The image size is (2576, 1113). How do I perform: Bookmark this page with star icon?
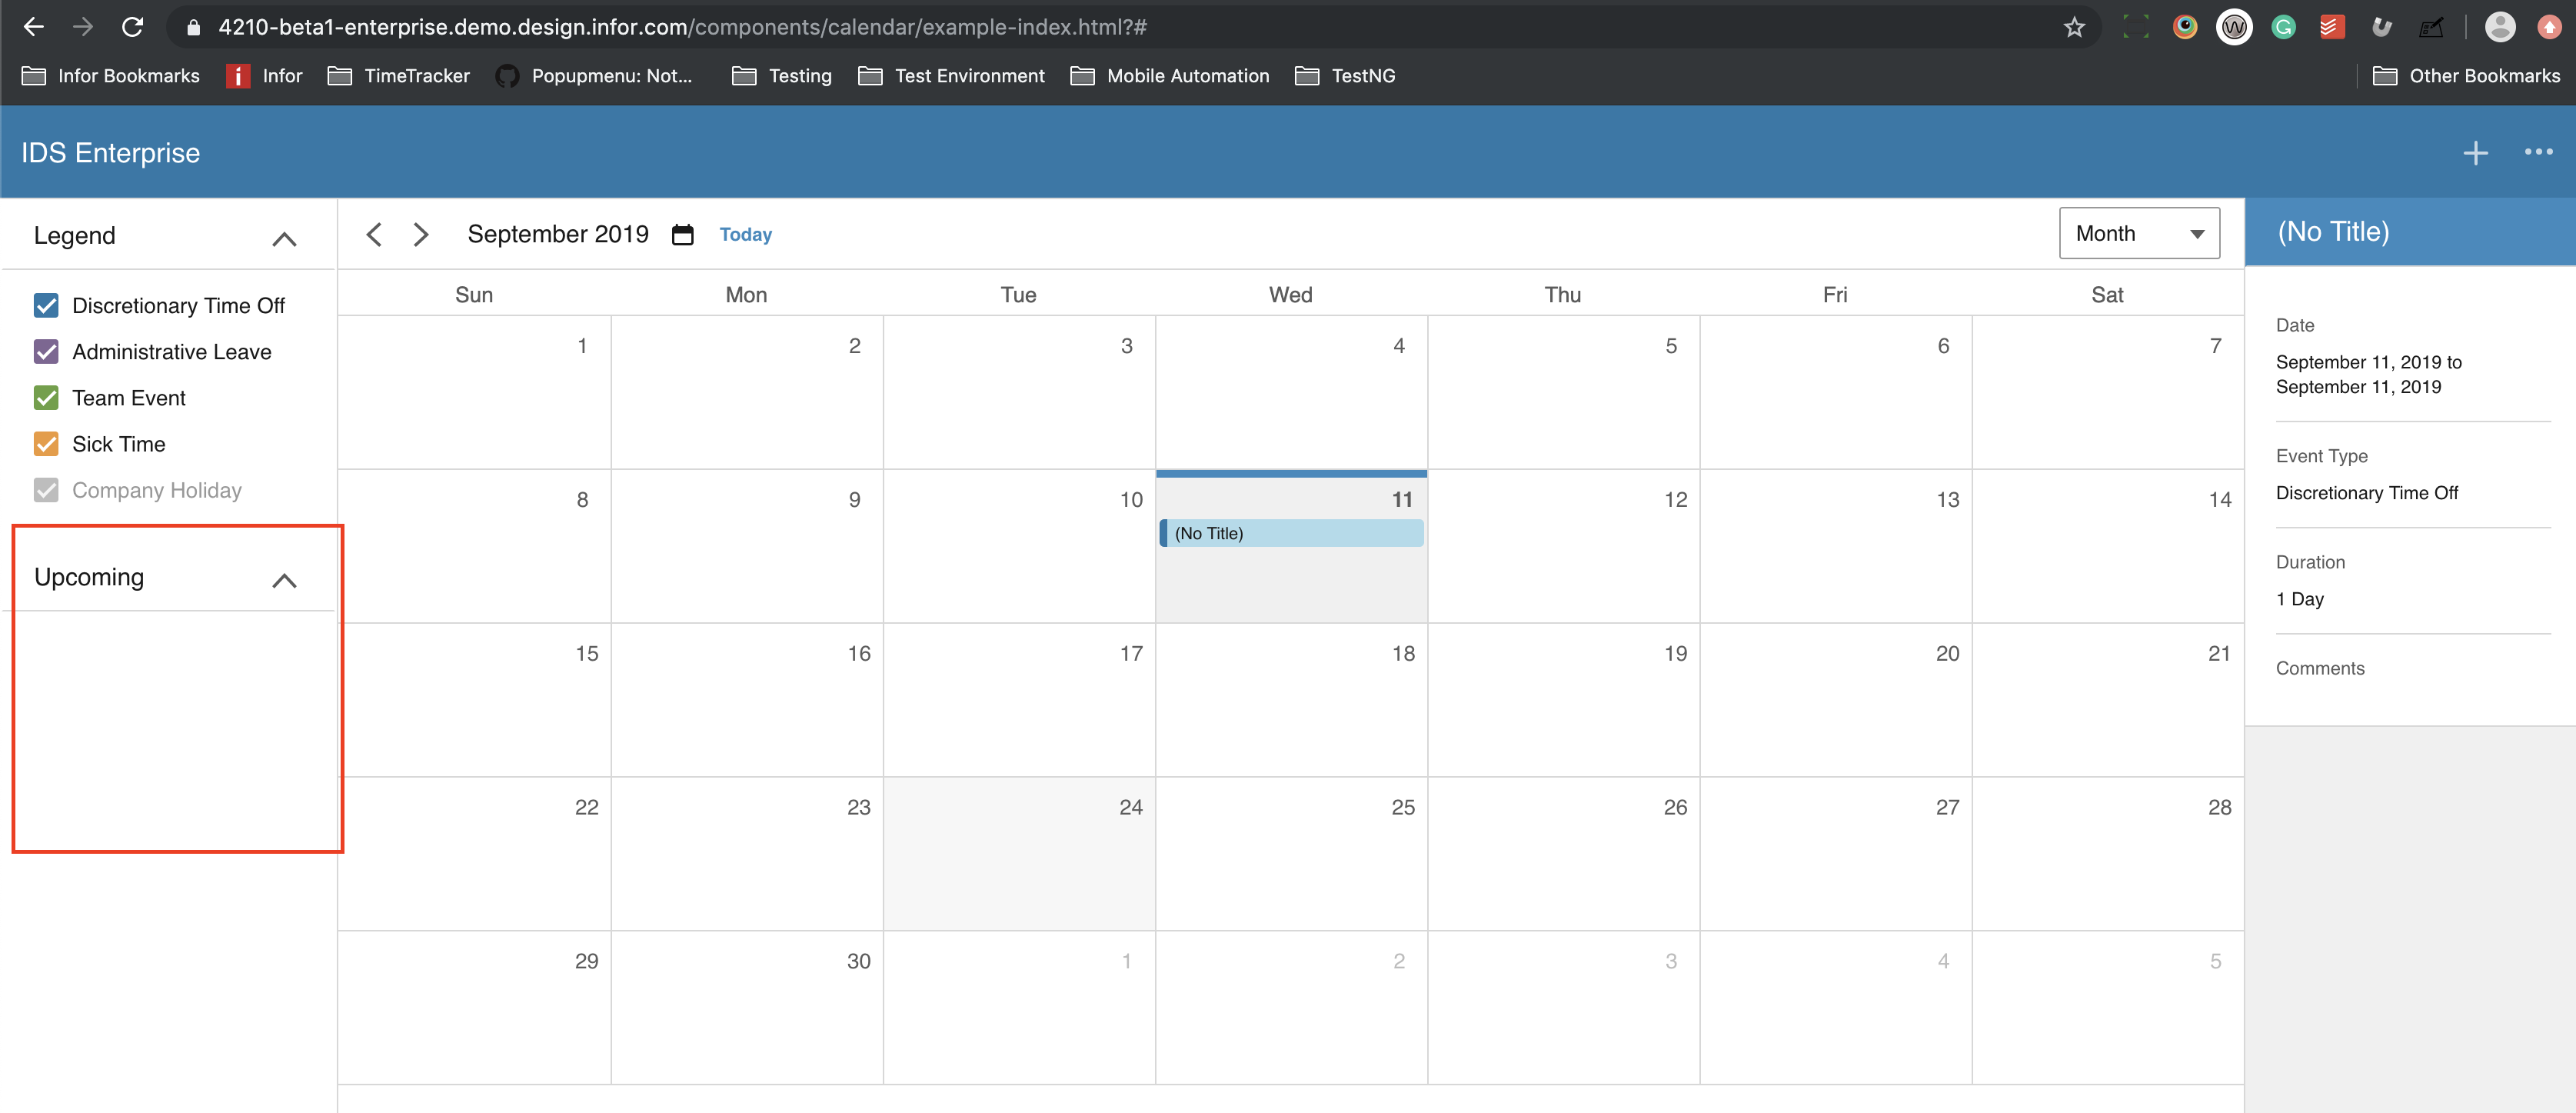[x=2074, y=27]
